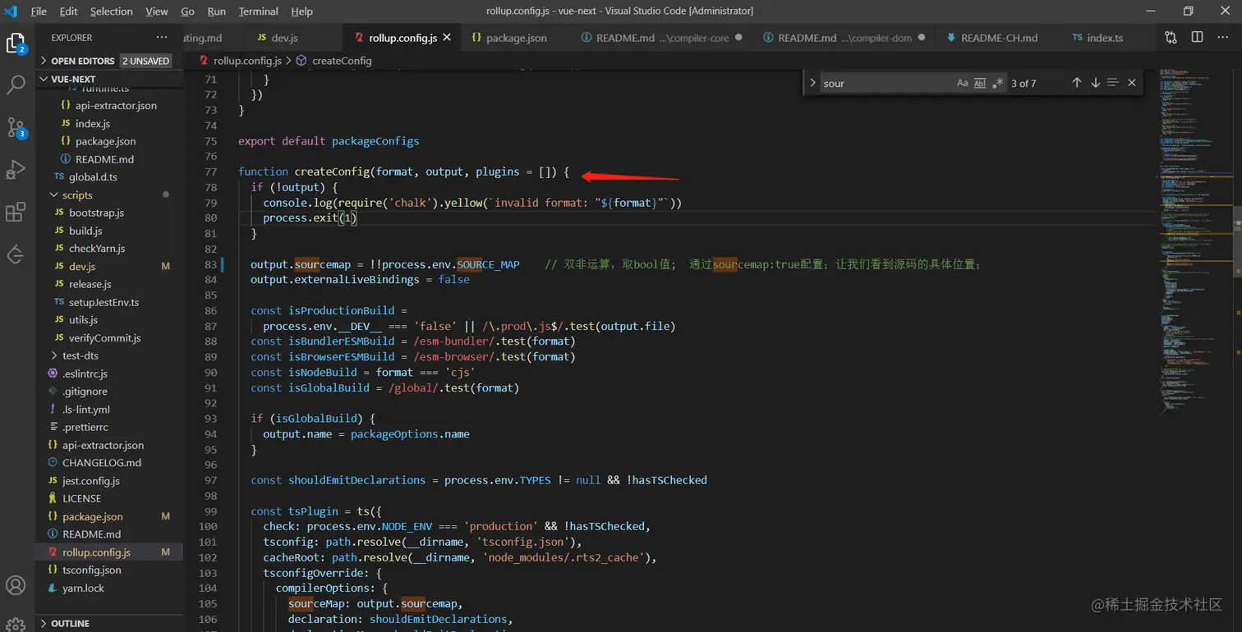Toggle Match Case in find widget

point(962,83)
